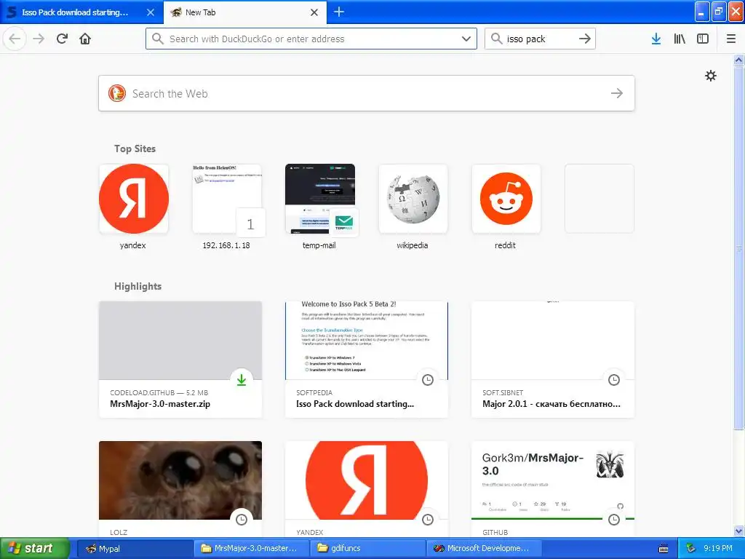Click the keyboard icon in system tray
Image resolution: width=745 pixels, height=559 pixels.
coord(664,549)
